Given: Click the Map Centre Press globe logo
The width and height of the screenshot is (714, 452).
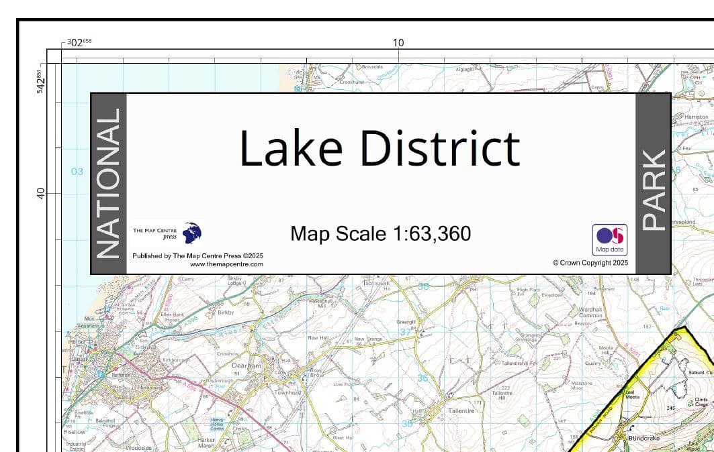Looking at the screenshot, I should [x=192, y=233].
